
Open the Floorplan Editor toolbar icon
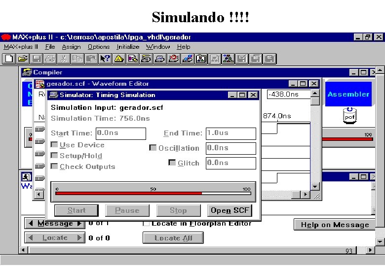[x=133, y=59]
